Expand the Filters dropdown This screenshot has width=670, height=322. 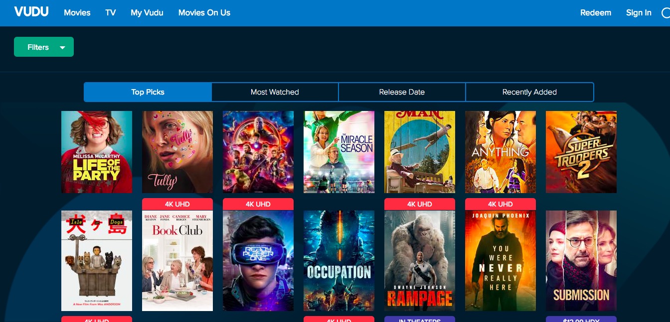44,47
